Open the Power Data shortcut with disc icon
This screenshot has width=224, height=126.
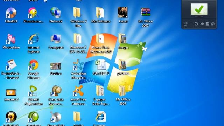(56, 117)
